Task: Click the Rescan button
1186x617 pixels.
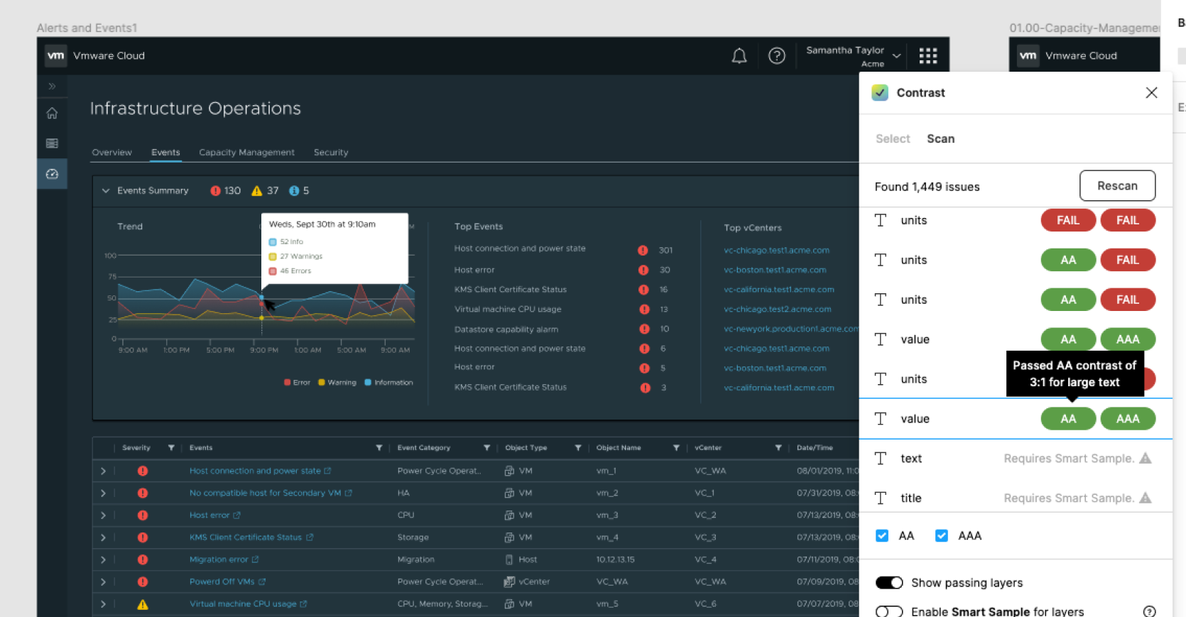Action: click(x=1117, y=186)
